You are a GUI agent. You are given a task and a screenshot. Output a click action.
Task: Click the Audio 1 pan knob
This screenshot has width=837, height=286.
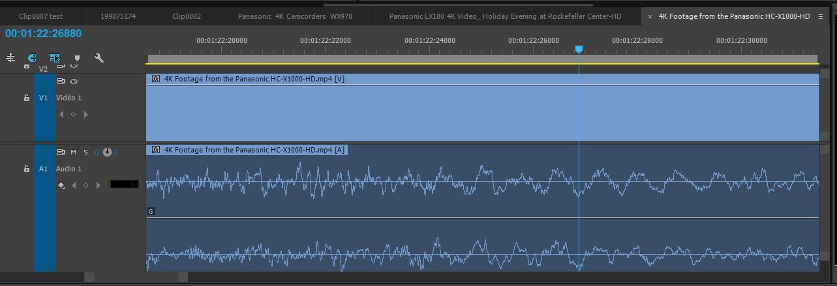click(x=107, y=152)
